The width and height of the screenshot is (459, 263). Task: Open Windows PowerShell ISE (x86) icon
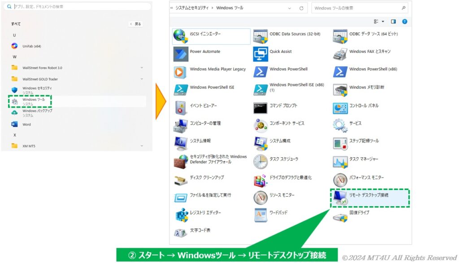(260, 90)
